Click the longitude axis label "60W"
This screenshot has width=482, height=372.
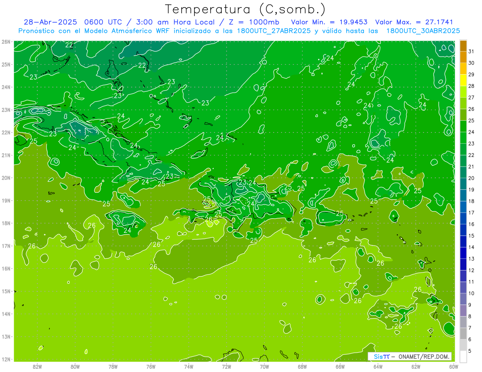453,366
